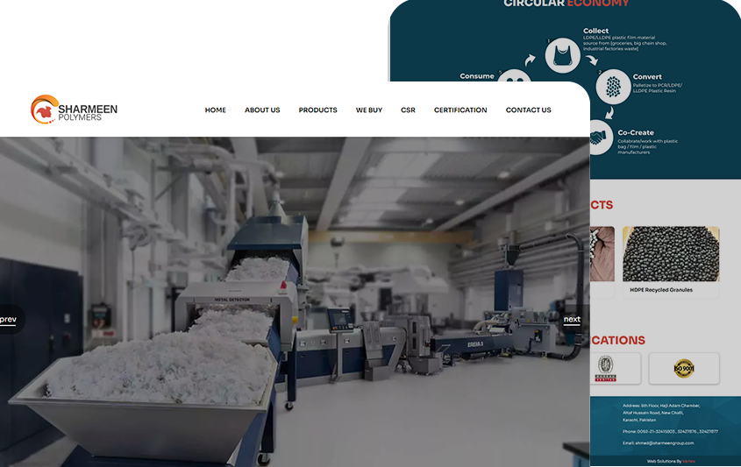Click the ISO 9001 gold badge
This screenshot has width=741, height=467.
(x=684, y=368)
